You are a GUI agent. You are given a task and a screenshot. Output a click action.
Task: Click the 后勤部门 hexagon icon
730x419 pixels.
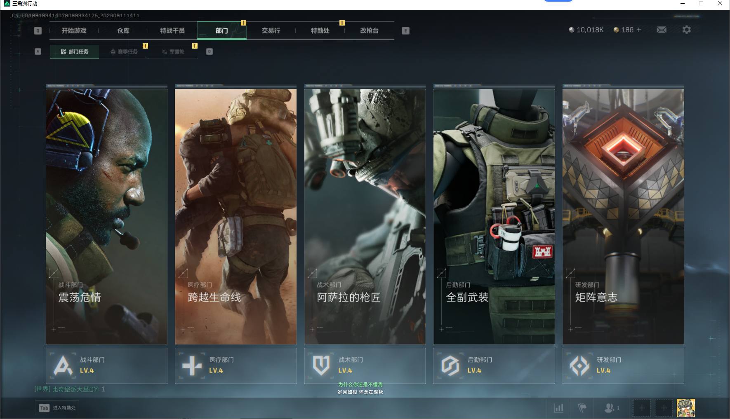450,365
